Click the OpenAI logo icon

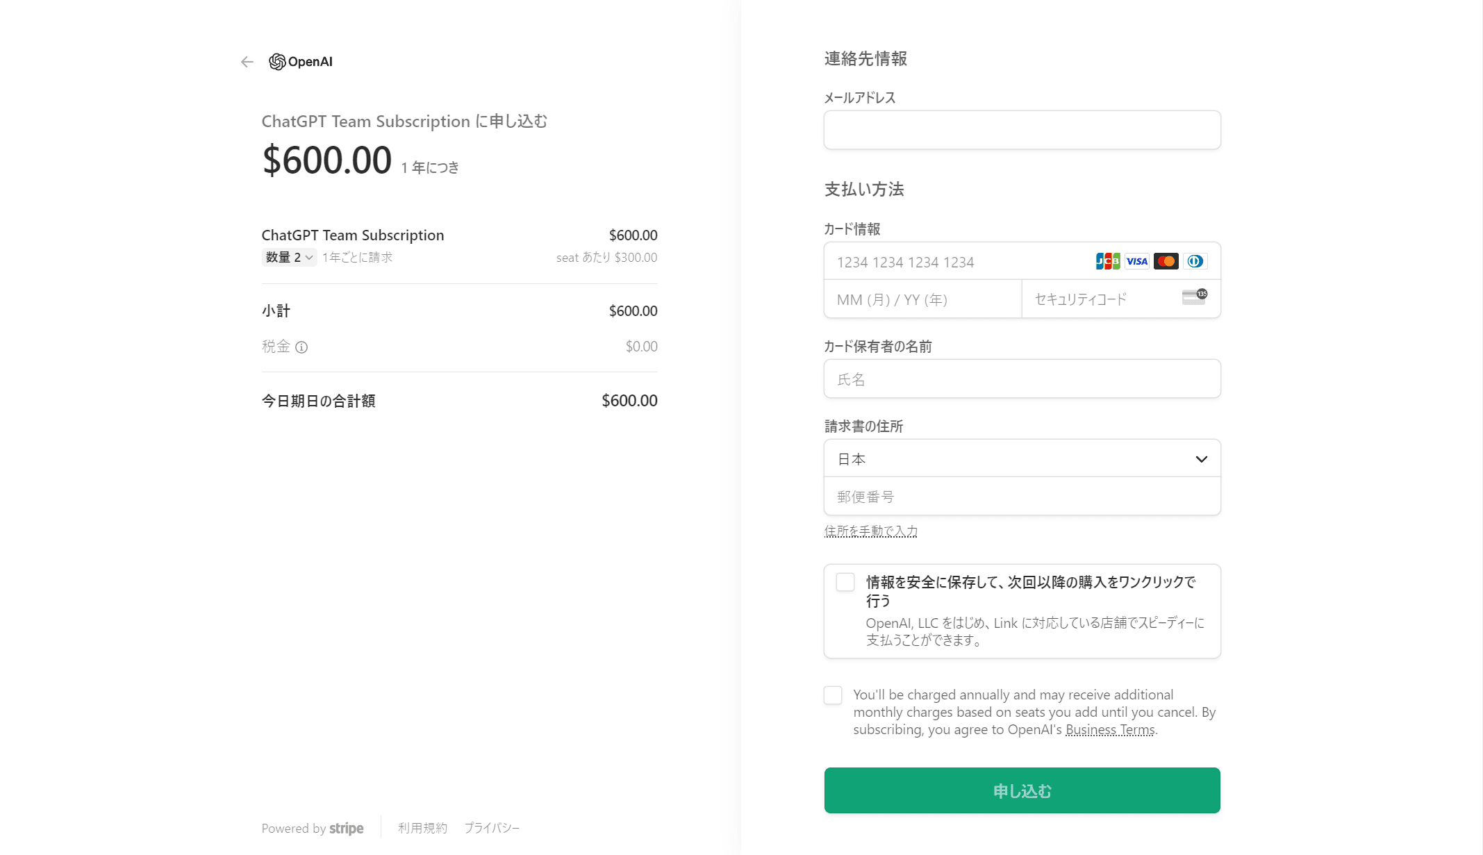[277, 62]
